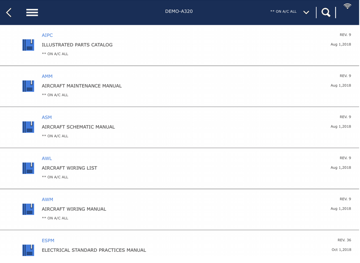Click ON A/C ALL under AMM

[x=55, y=95]
